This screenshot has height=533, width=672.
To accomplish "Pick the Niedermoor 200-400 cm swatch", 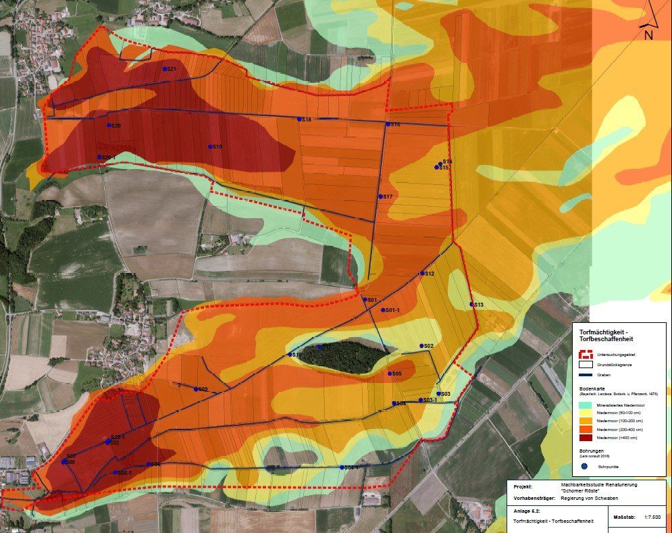I will 586,429.
